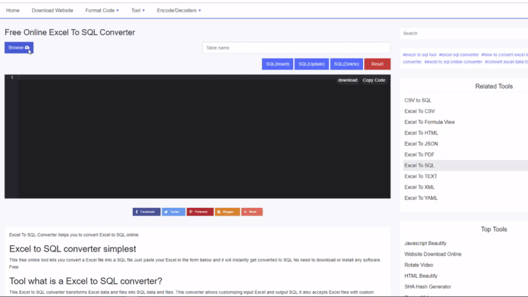Share the page on Pinterest
The width and height of the screenshot is (528, 297).
[x=199, y=212]
